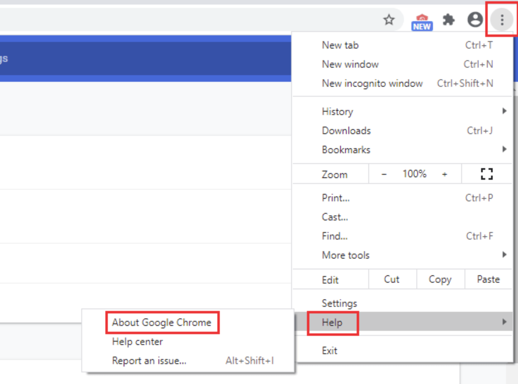This screenshot has width=518, height=384.
Task: Click the three-dot Chrome menu button
Action: (502, 20)
